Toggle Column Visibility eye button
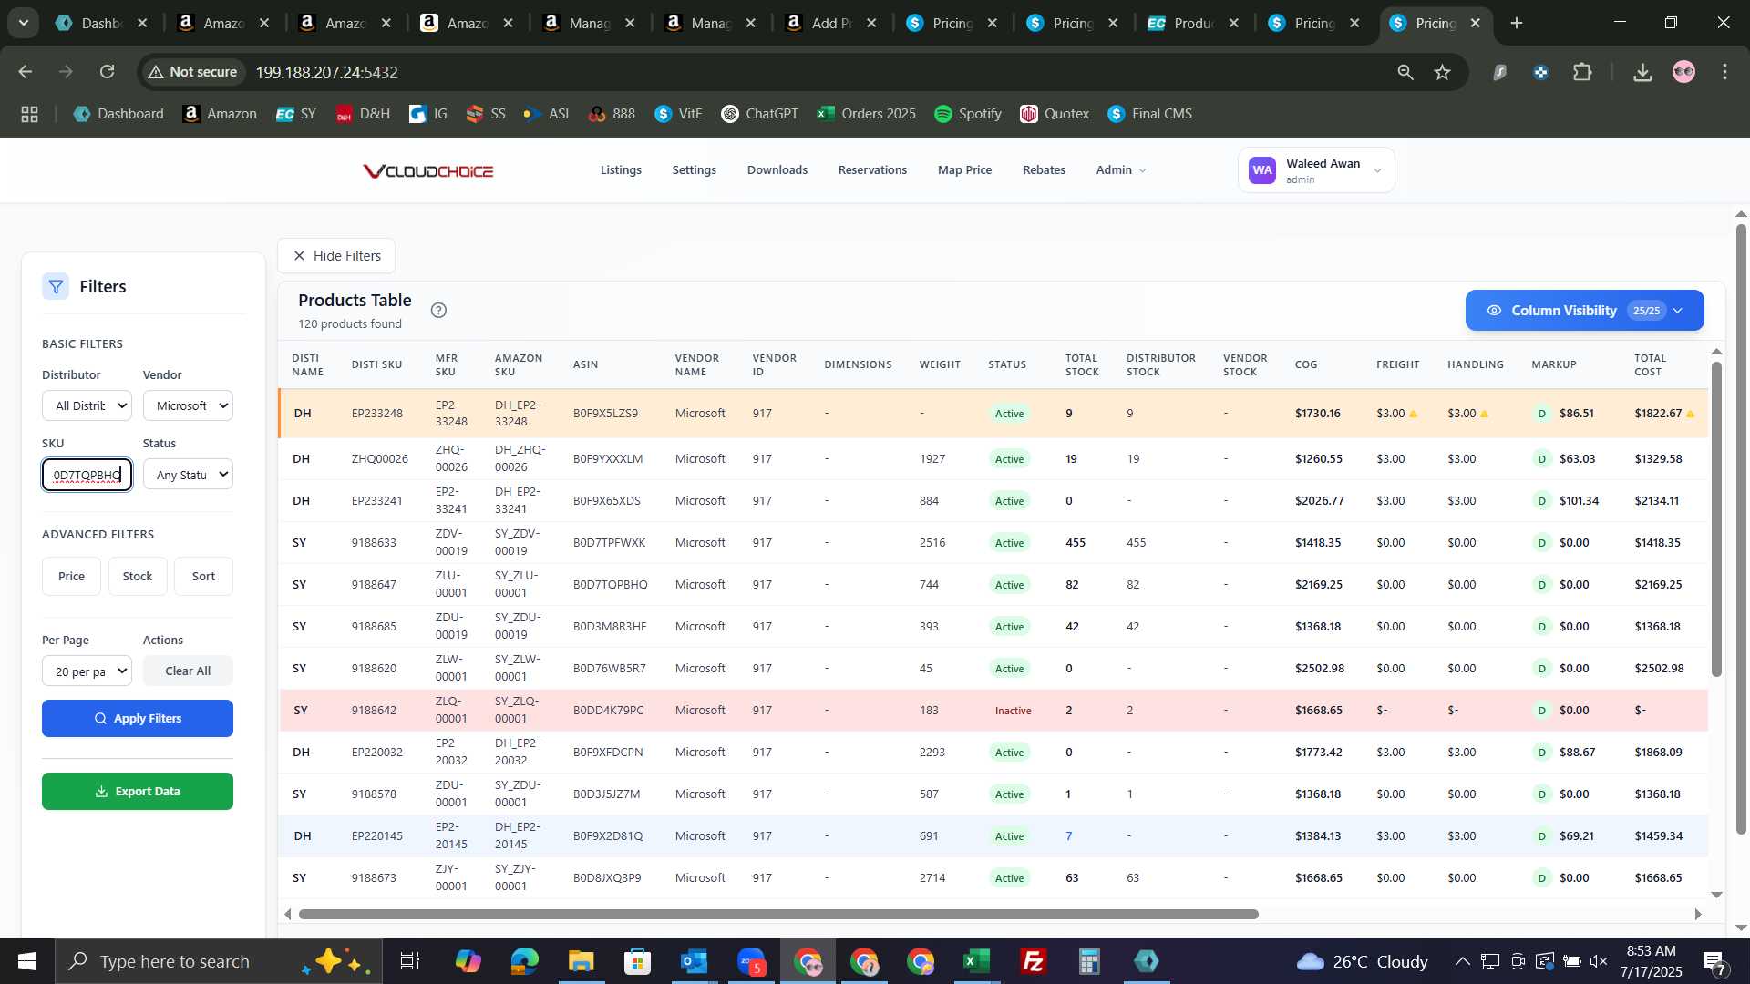Viewport: 1750px width, 984px height. point(1584,311)
